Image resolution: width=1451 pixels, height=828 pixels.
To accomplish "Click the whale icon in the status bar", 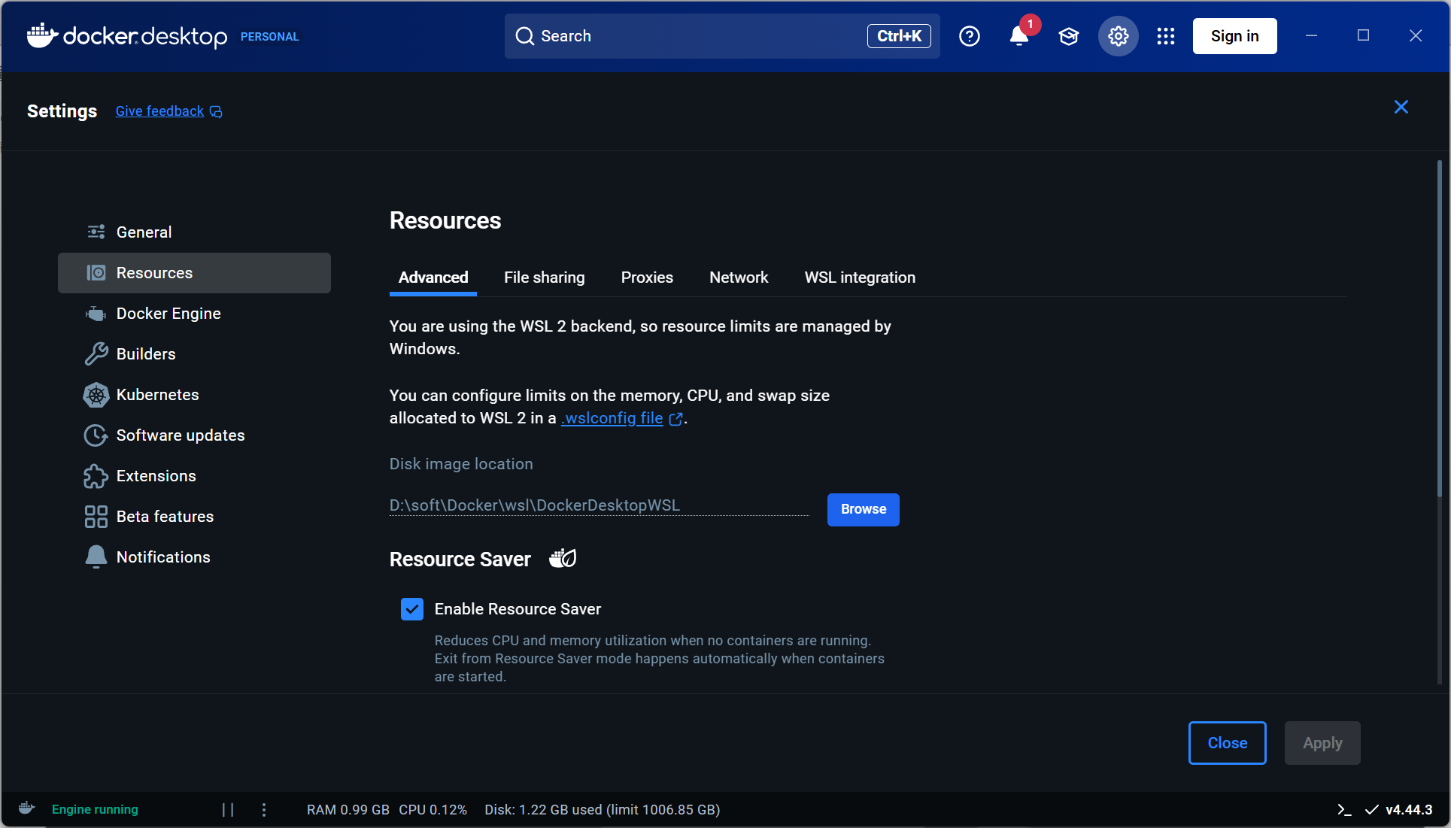I will (27, 808).
